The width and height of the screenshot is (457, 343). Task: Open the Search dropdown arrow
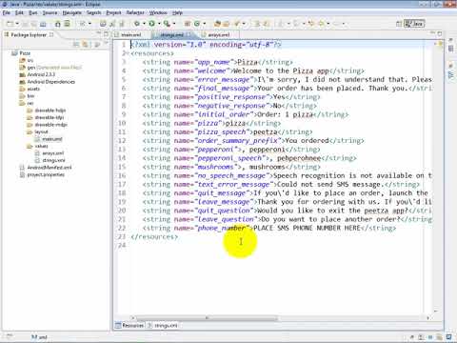[244, 24]
